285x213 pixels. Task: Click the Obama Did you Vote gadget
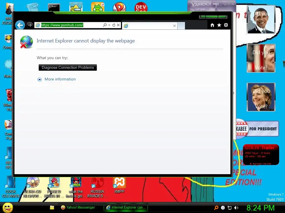coord(261,19)
